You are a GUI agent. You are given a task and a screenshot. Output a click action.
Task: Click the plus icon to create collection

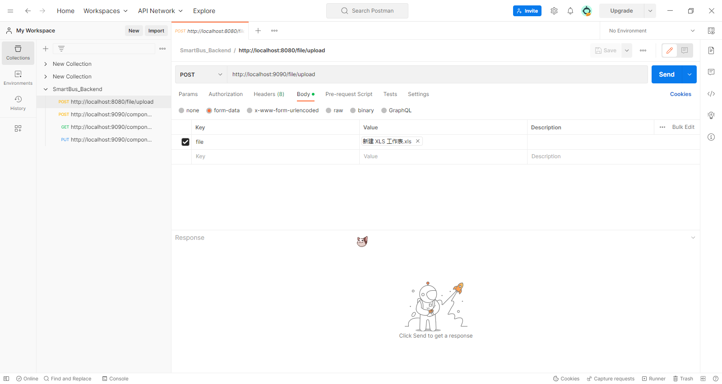pos(46,49)
